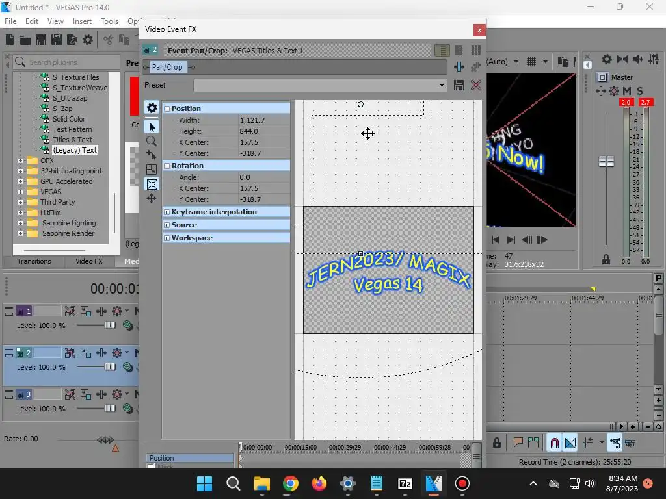The image size is (666, 499).
Task: Click the track 2 Track FX icon
Action: [x=101, y=353]
